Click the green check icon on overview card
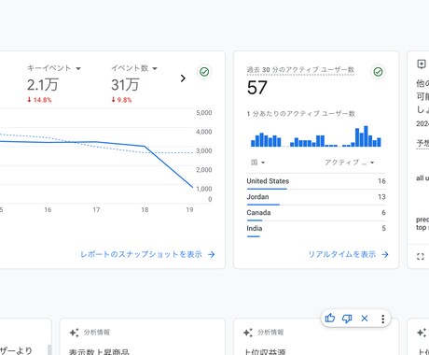The height and width of the screenshot is (355, 429). pos(204,72)
